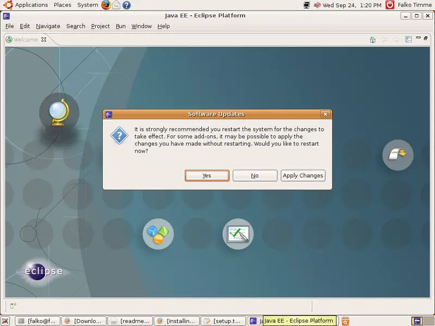Click the network monitor tray icon
This screenshot has width=435, height=326.
coord(307,5)
